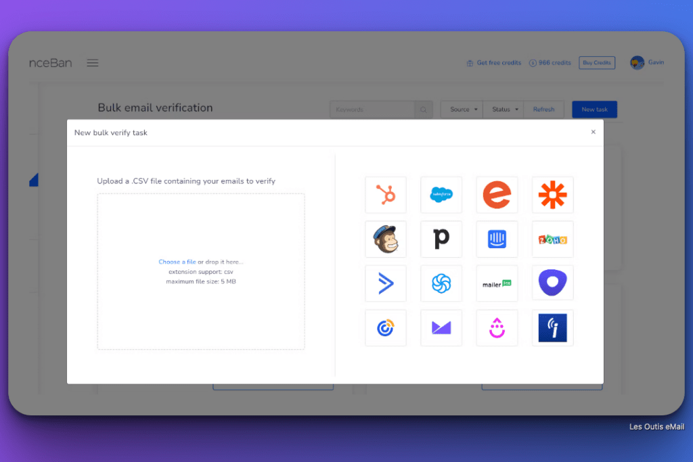Click the Choose a file link
This screenshot has height=462, width=693.
[x=177, y=262]
